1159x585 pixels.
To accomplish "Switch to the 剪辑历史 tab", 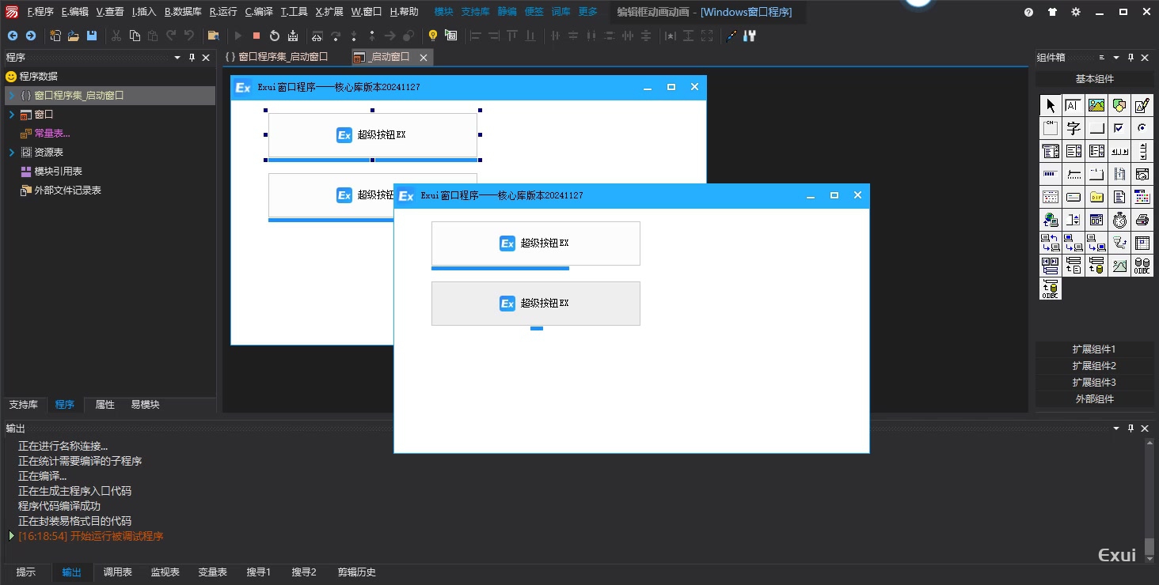I will coord(356,572).
